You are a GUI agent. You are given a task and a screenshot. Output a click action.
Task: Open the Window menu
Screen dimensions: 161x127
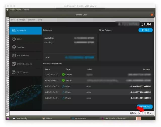31,20
